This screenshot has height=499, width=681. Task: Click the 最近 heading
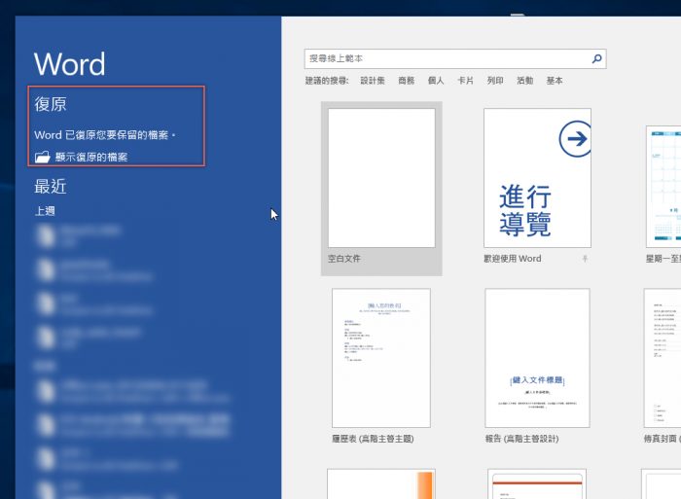pyautogui.click(x=51, y=187)
